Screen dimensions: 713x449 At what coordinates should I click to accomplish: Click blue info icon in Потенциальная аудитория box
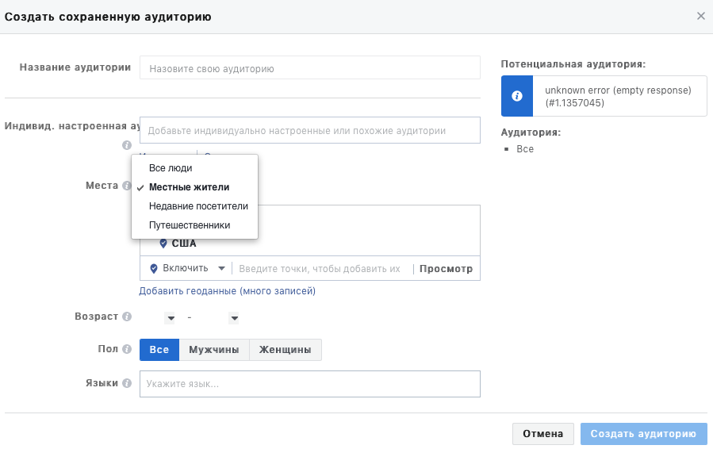click(x=517, y=96)
